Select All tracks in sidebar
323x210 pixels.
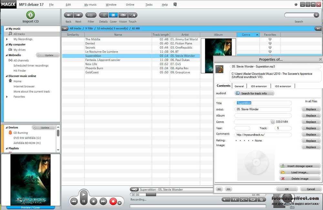click(19, 34)
